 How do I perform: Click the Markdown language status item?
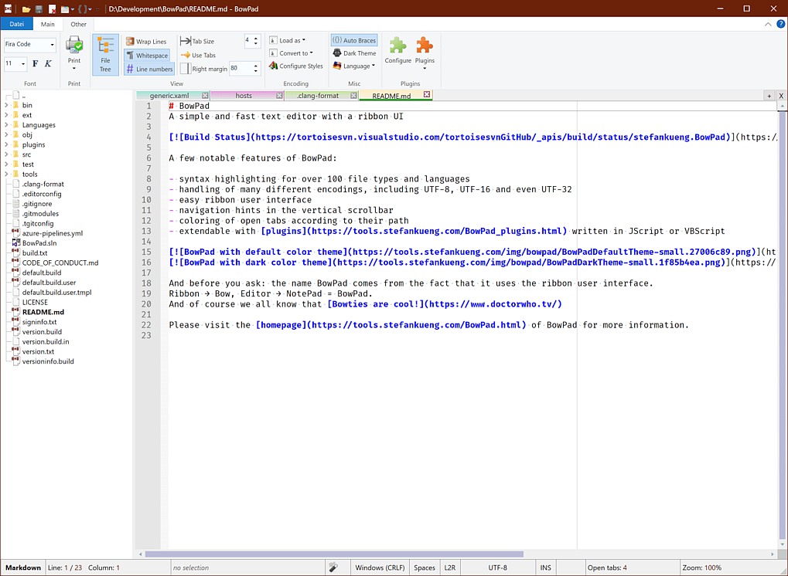coord(23,568)
